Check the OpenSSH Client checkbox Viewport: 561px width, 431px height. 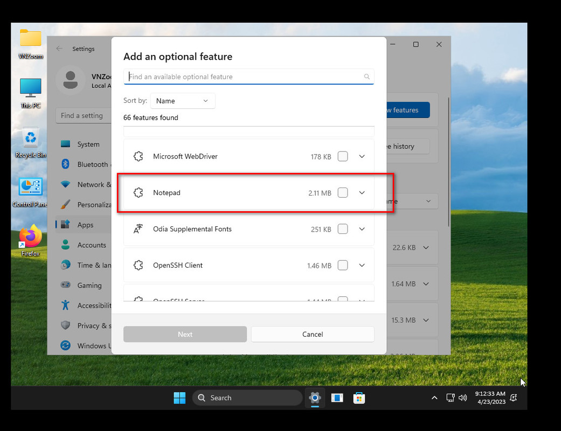click(x=343, y=265)
